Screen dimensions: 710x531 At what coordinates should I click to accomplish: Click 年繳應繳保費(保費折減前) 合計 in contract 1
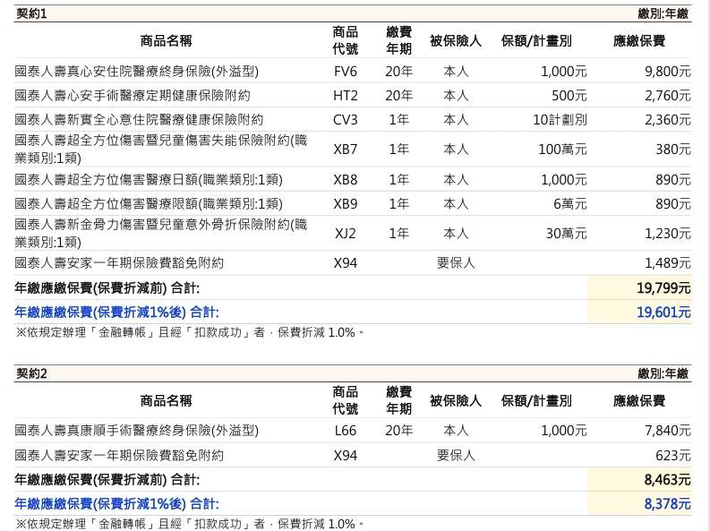[107, 288]
